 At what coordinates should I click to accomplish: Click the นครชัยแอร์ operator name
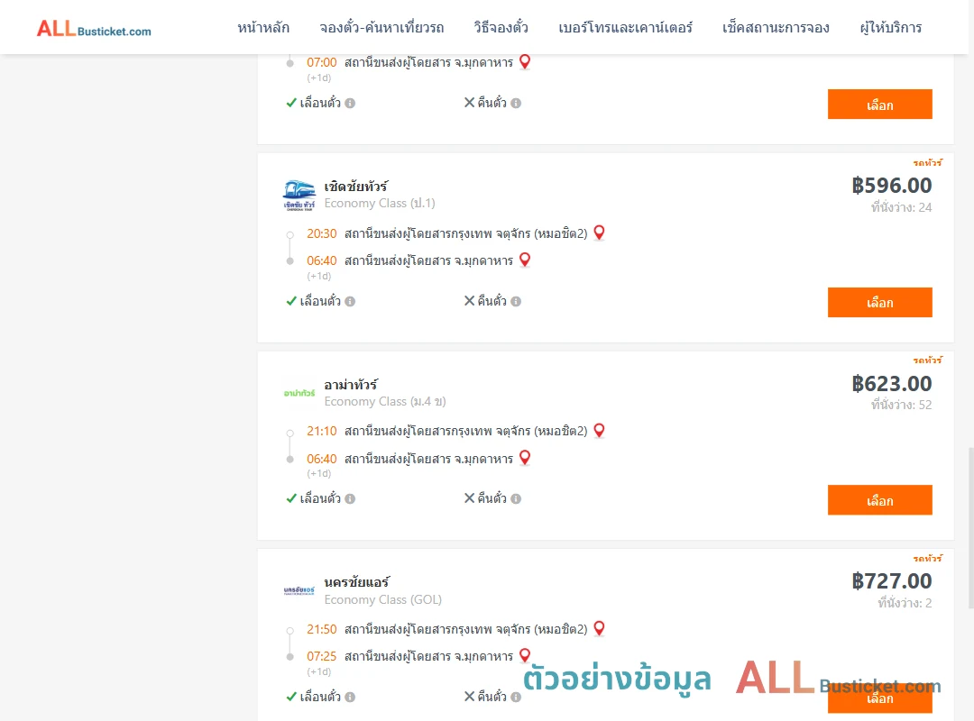click(x=357, y=582)
